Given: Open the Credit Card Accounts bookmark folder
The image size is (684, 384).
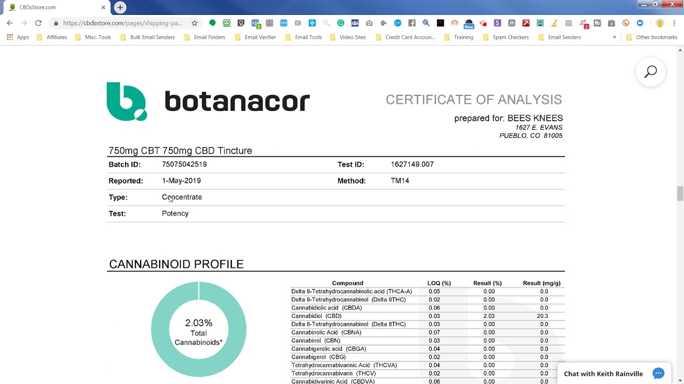Looking at the screenshot, I should (x=405, y=37).
